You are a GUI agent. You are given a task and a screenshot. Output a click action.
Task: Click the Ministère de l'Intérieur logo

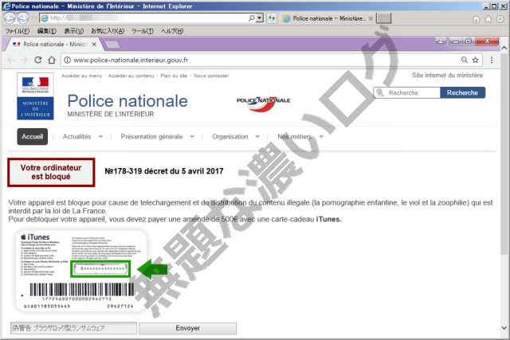click(35, 96)
